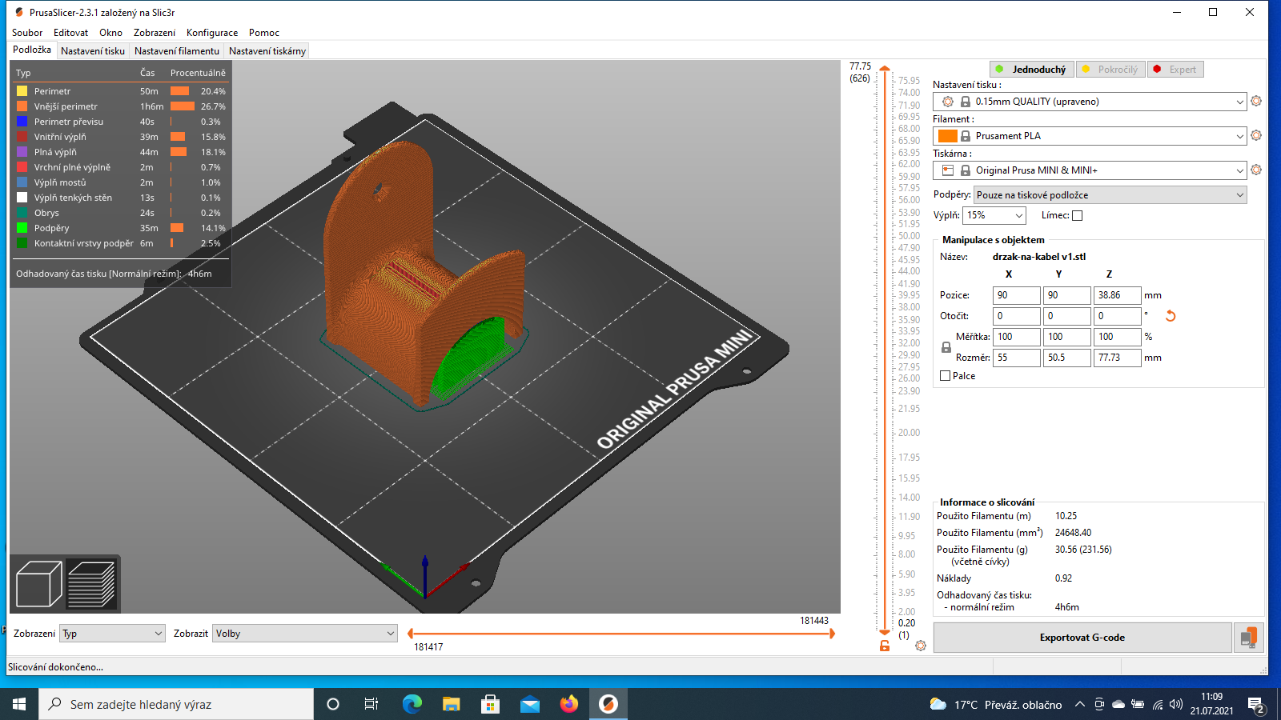
Task: Click the print profile lock icon
Action: (966, 102)
